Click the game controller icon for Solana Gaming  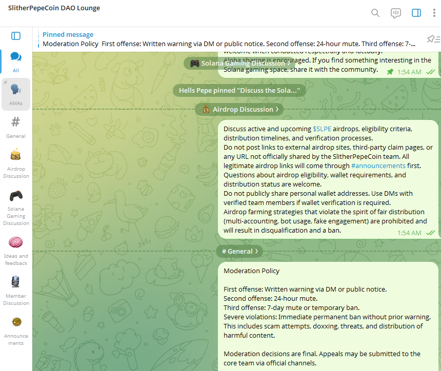tap(16, 196)
